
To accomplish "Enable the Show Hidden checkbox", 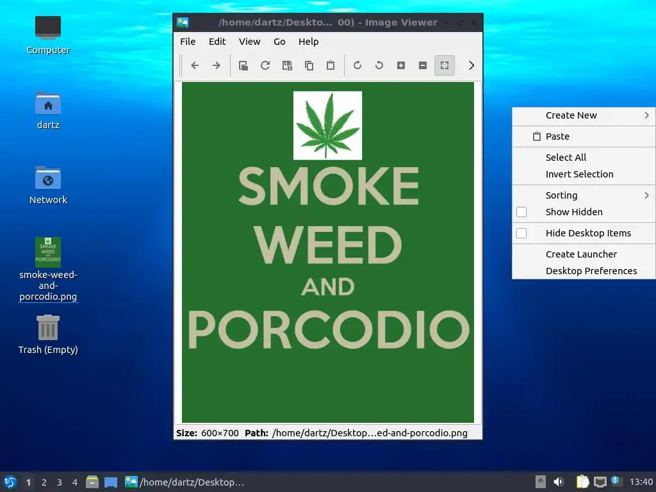I will pos(521,212).
